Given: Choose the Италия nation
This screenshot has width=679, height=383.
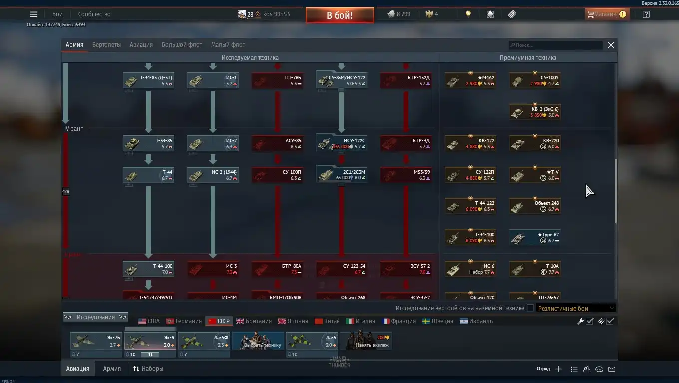Looking at the screenshot, I should (361, 321).
